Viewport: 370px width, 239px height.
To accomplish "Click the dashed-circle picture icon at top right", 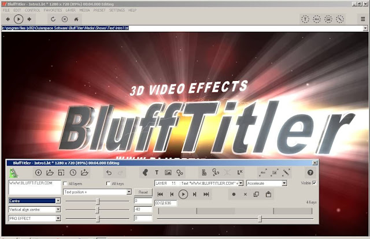I will coord(328,19).
